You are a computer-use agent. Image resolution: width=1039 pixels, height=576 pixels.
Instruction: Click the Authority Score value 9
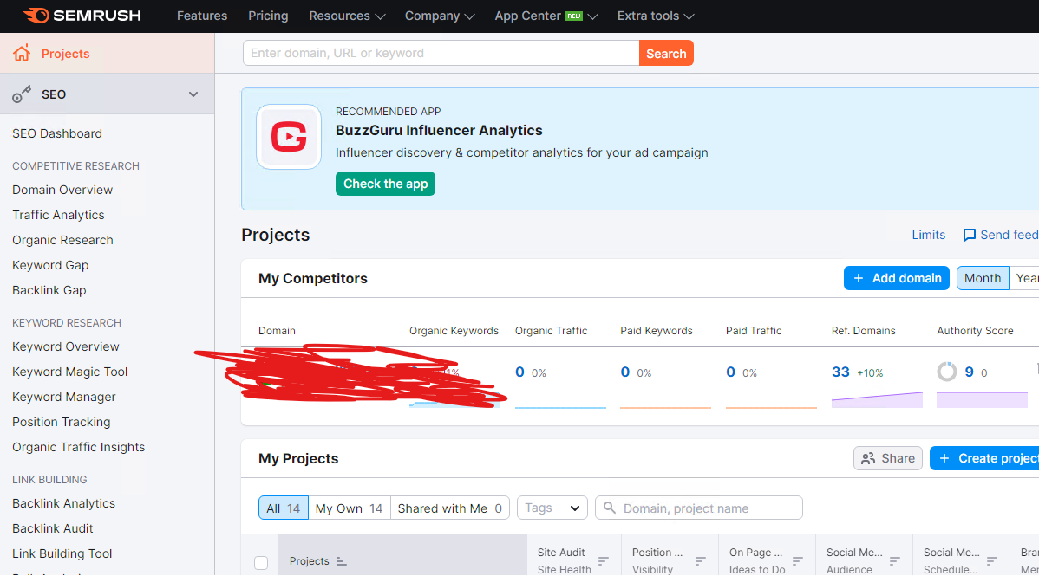click(x=969, y=372)
